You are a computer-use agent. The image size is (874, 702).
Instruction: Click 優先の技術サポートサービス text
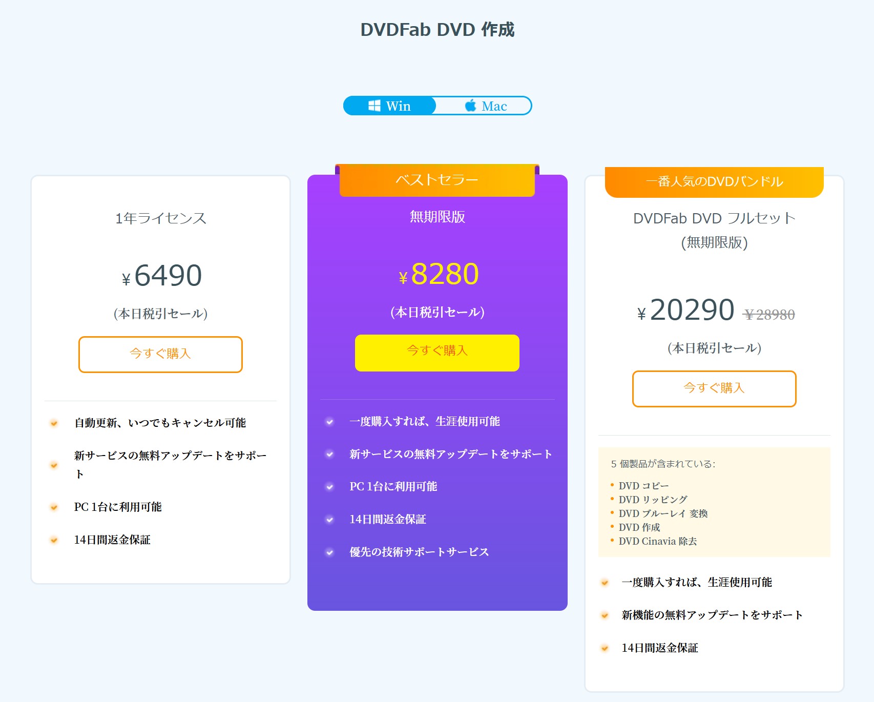pos(419,552)
